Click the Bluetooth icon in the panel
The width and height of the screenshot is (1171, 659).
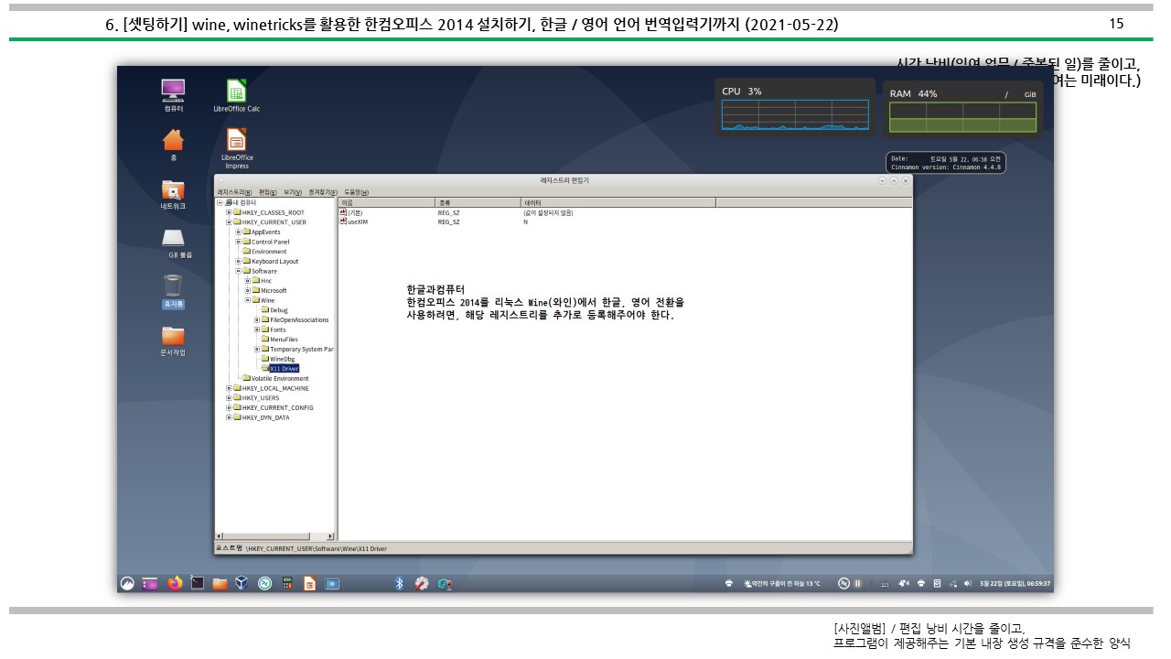399,583
